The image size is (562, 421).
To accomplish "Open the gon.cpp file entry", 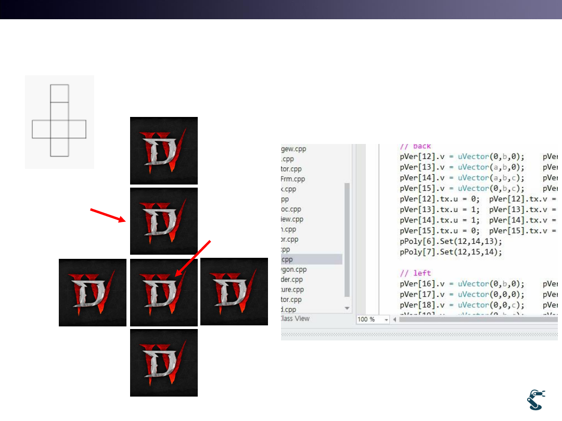I will tap(294, 270).
